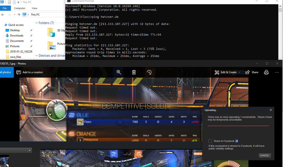Expand the Edit & Create dropdown
The width and height of the screenshot is (283, 167).
[239, 72]
